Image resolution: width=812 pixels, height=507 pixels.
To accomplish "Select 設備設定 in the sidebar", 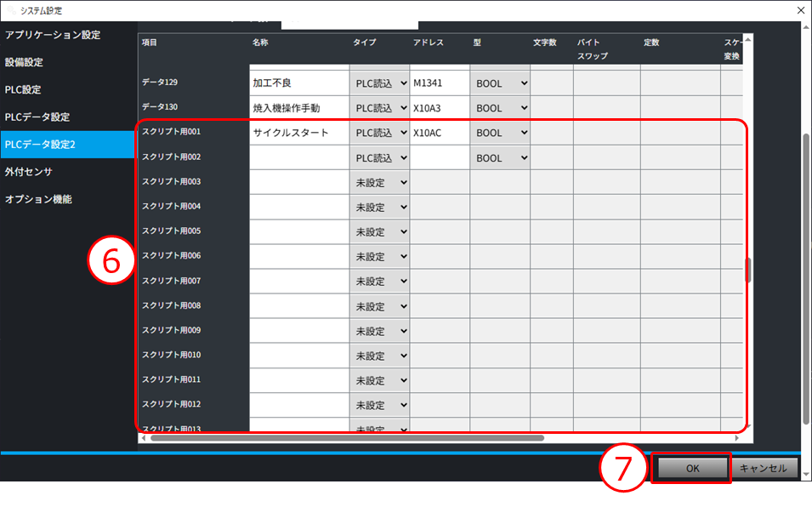I will (24, 62).
